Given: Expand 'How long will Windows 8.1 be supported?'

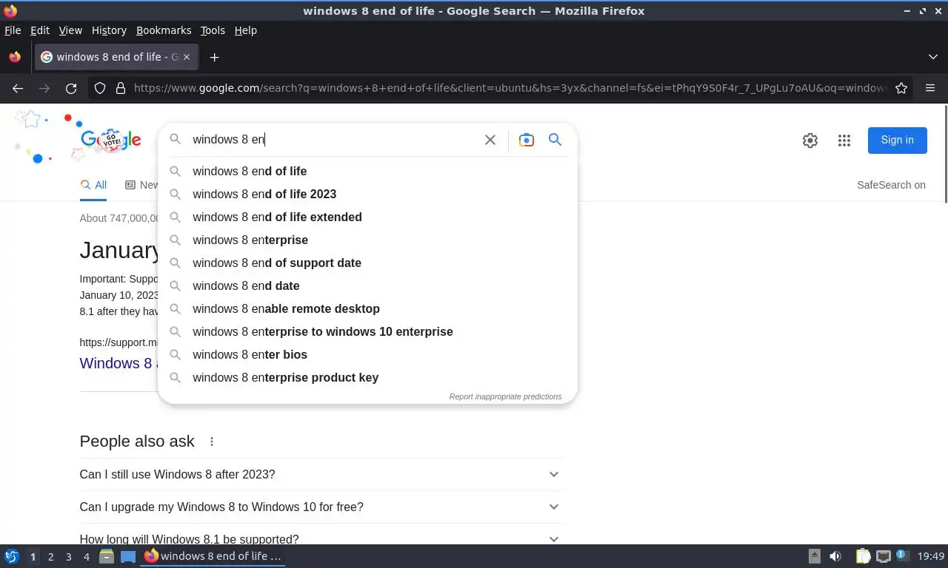Looking at the screenshot, I should 321,539.
